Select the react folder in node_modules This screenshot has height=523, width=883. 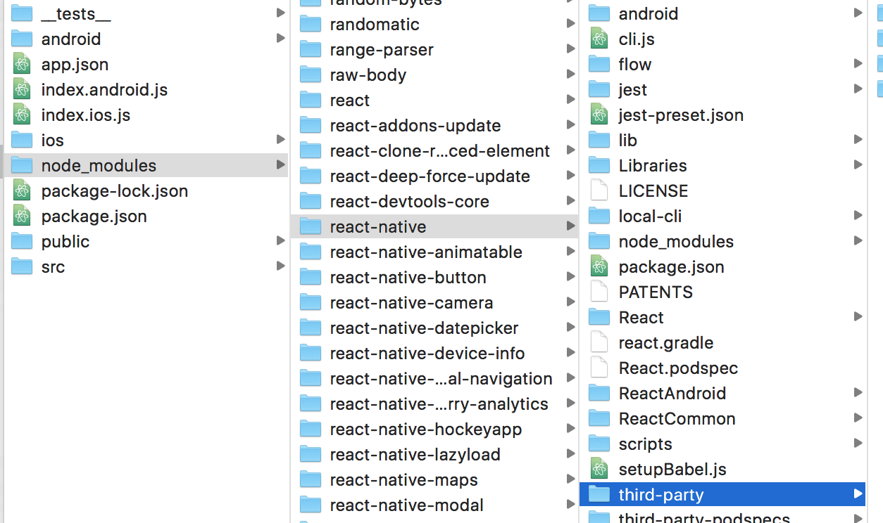point(434,101)
